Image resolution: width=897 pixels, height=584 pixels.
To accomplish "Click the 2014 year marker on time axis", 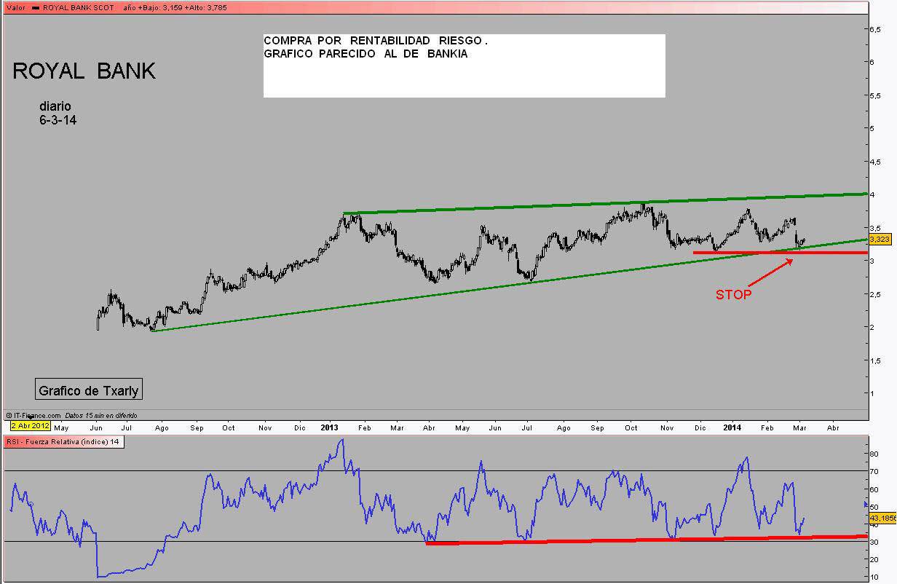I will (x=732, y=428).
